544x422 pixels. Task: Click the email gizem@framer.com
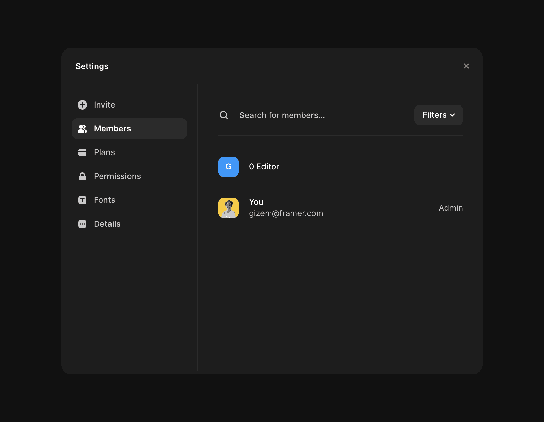coord(286,213)
